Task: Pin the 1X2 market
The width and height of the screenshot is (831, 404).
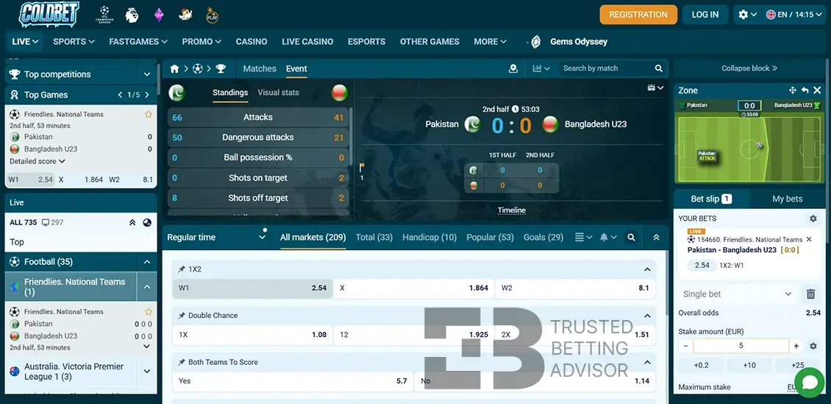Action: (181, 269)
